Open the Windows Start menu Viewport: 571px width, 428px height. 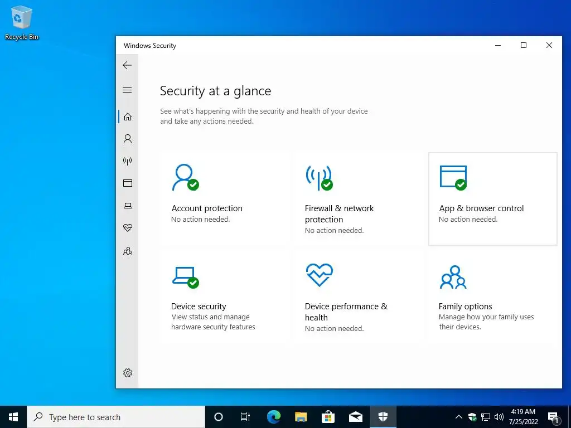13,417
